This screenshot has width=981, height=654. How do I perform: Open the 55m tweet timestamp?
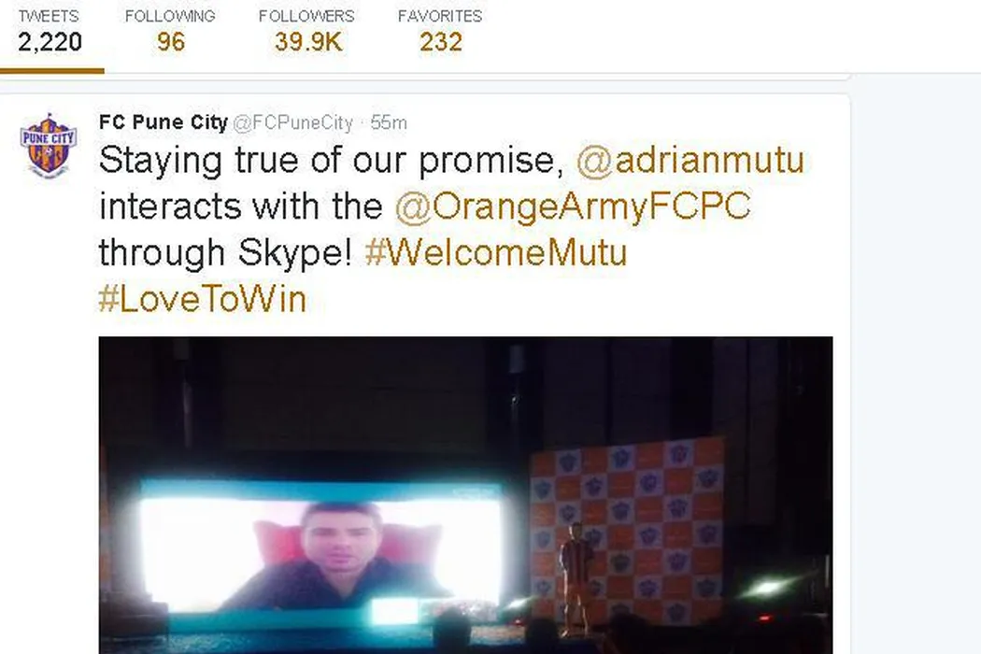389,122
